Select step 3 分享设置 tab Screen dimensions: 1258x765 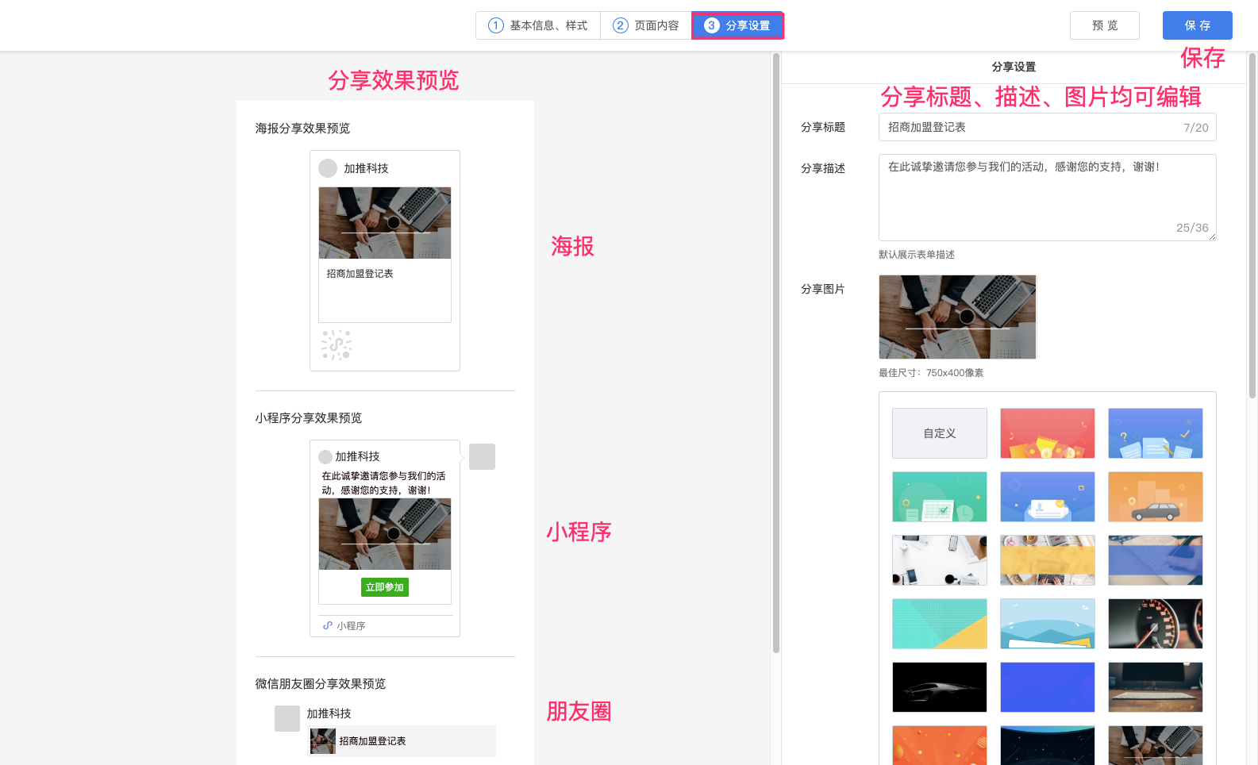pos(737,25)
